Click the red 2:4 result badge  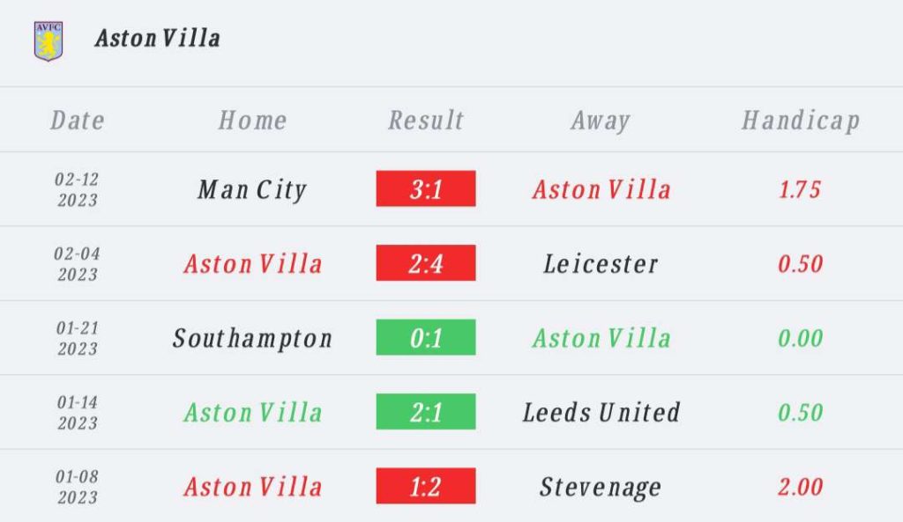426,263
